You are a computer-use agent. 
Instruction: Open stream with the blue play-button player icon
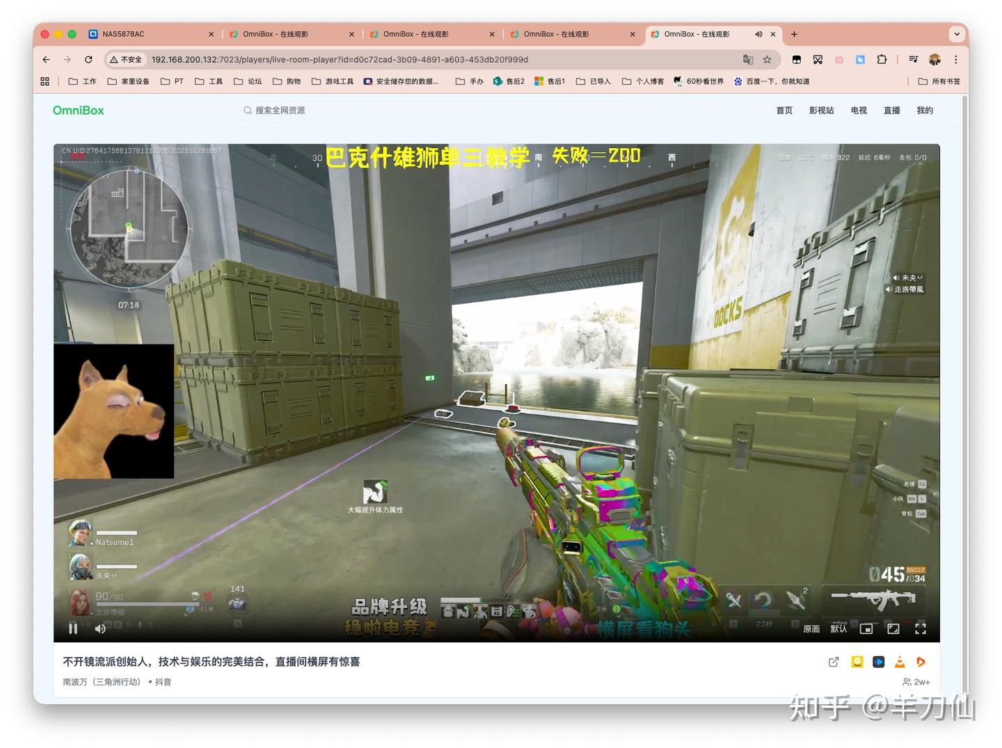[879, 662]
